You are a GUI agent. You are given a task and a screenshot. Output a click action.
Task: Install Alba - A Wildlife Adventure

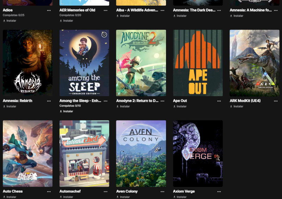pyautogui.click(x=123, y=16)
